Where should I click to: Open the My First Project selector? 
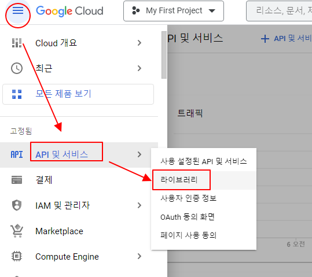pos(174,11)
